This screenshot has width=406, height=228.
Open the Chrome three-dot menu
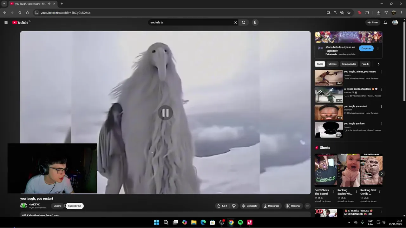tap(402, 13)
